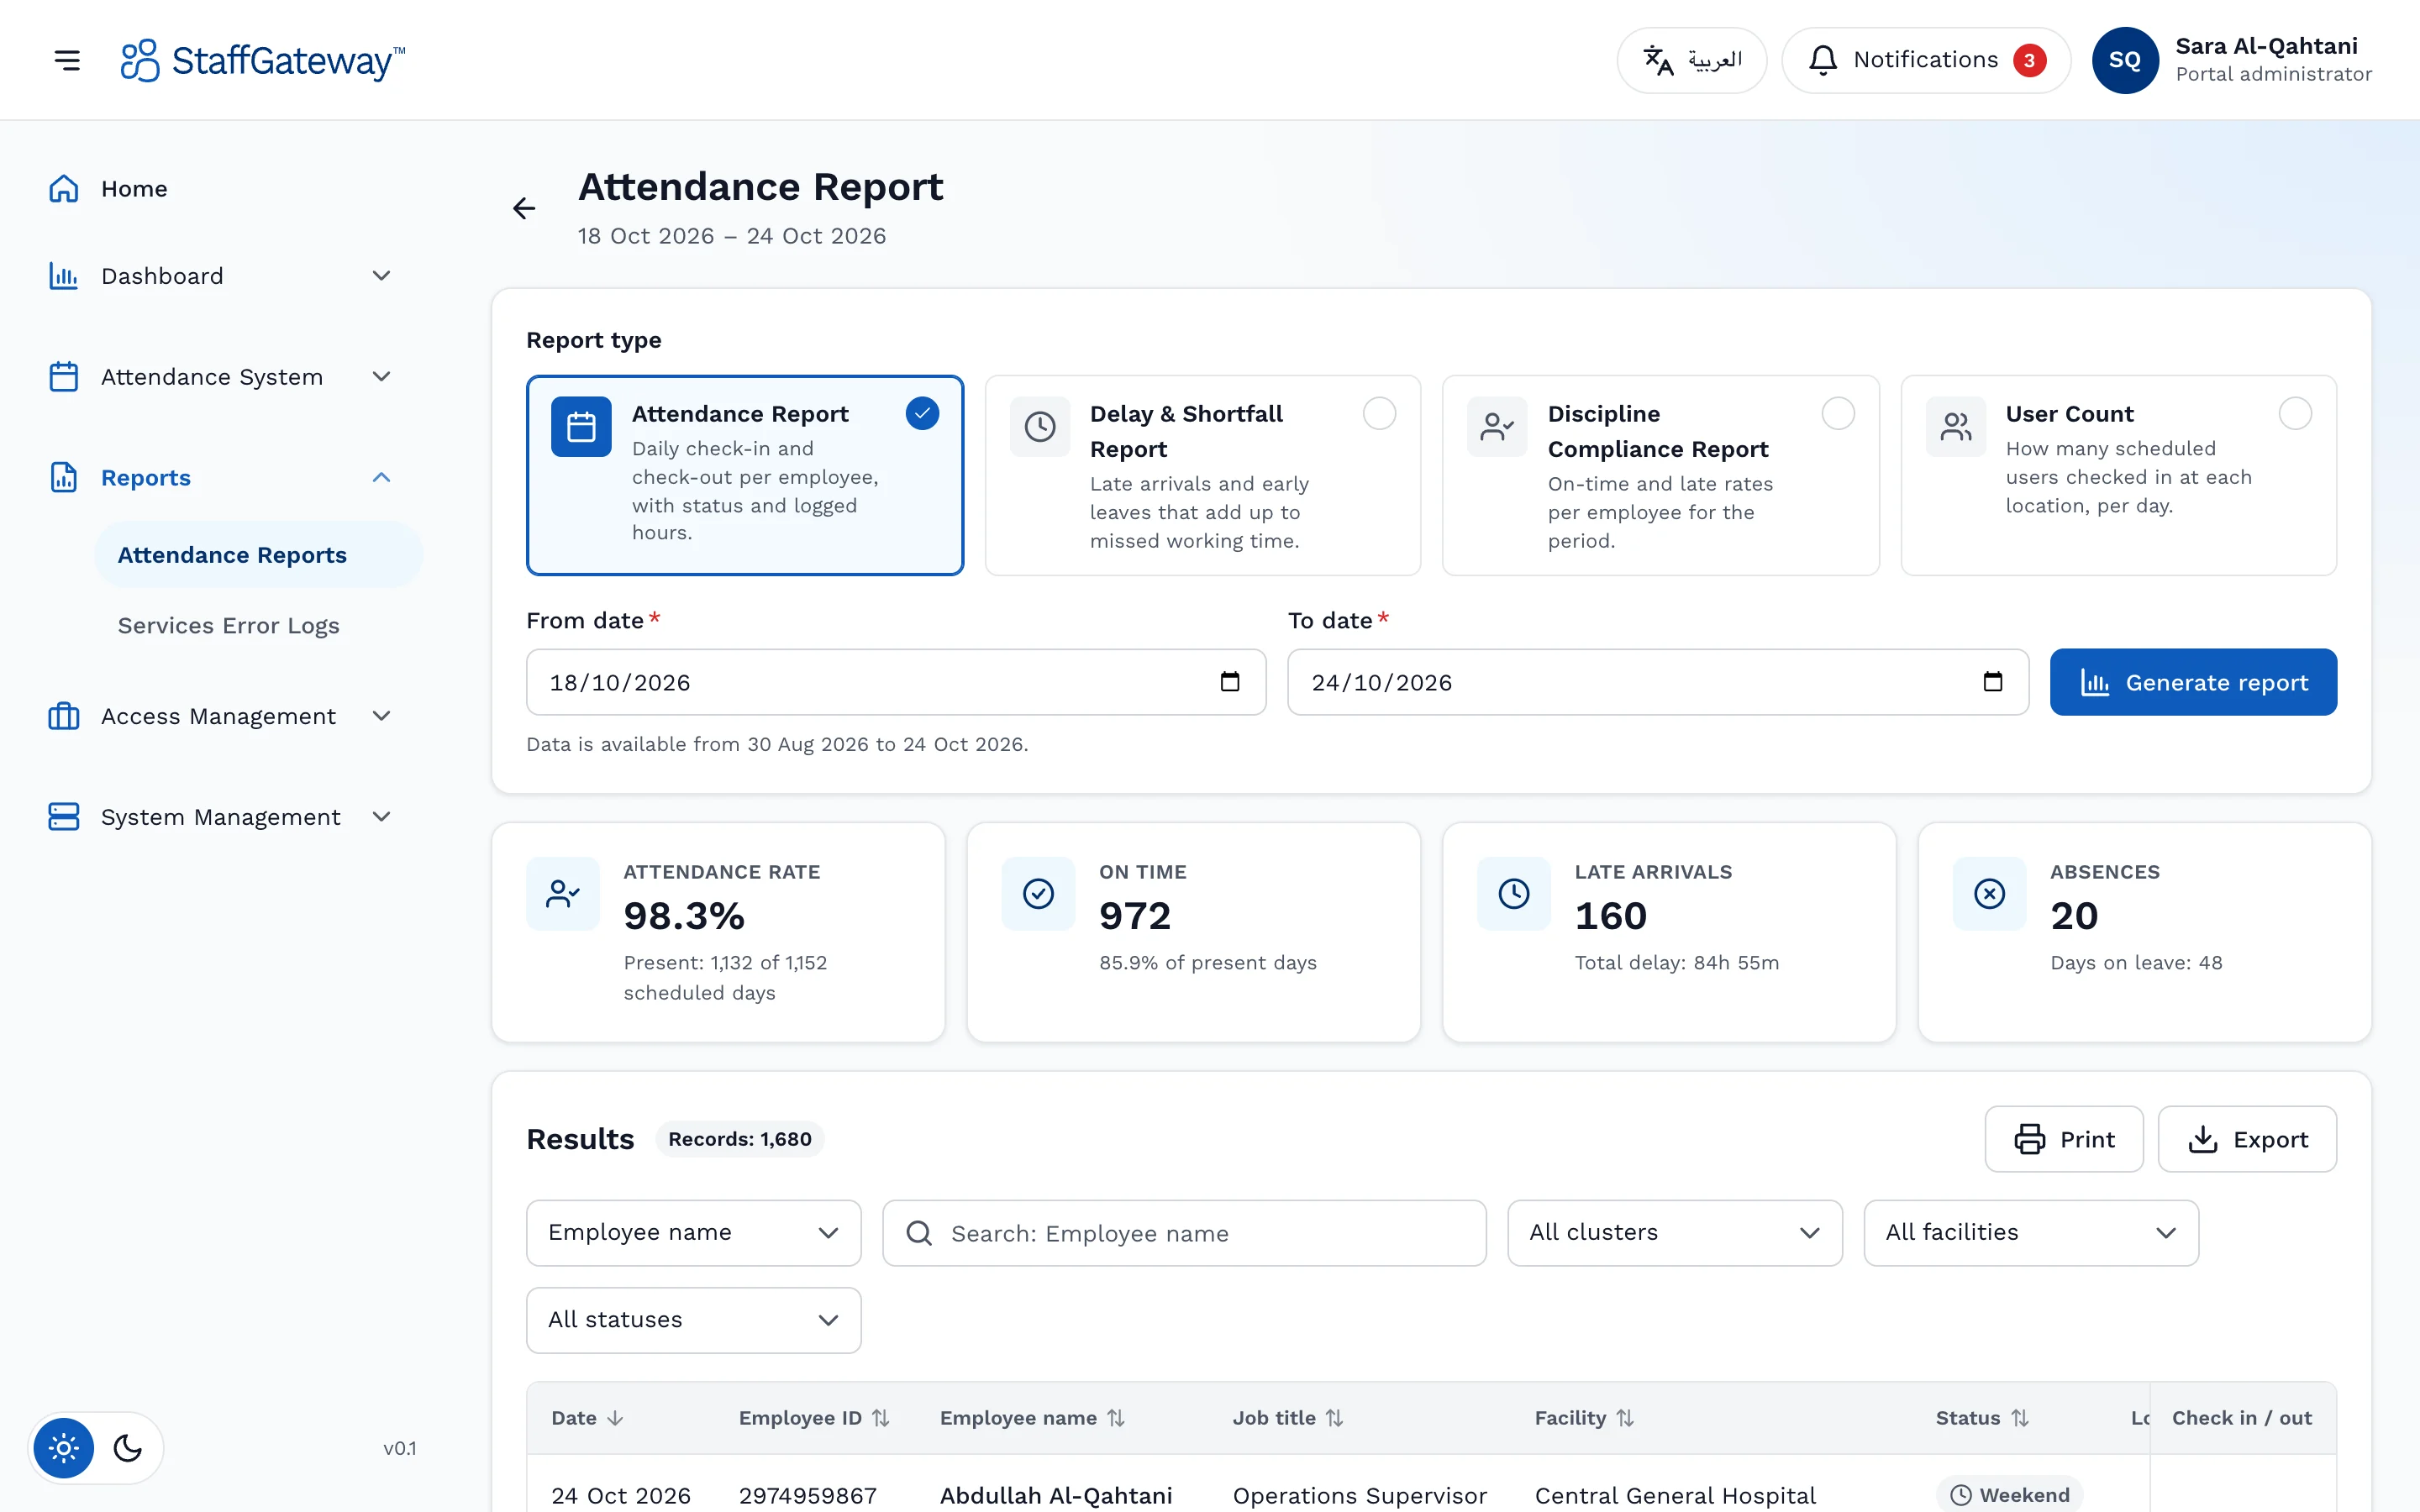Open From date calendar picker icon

[x=1230, y=682]
